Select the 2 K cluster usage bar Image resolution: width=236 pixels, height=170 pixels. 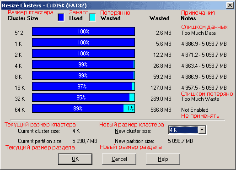pyautogui.click(x=83, y=54)
